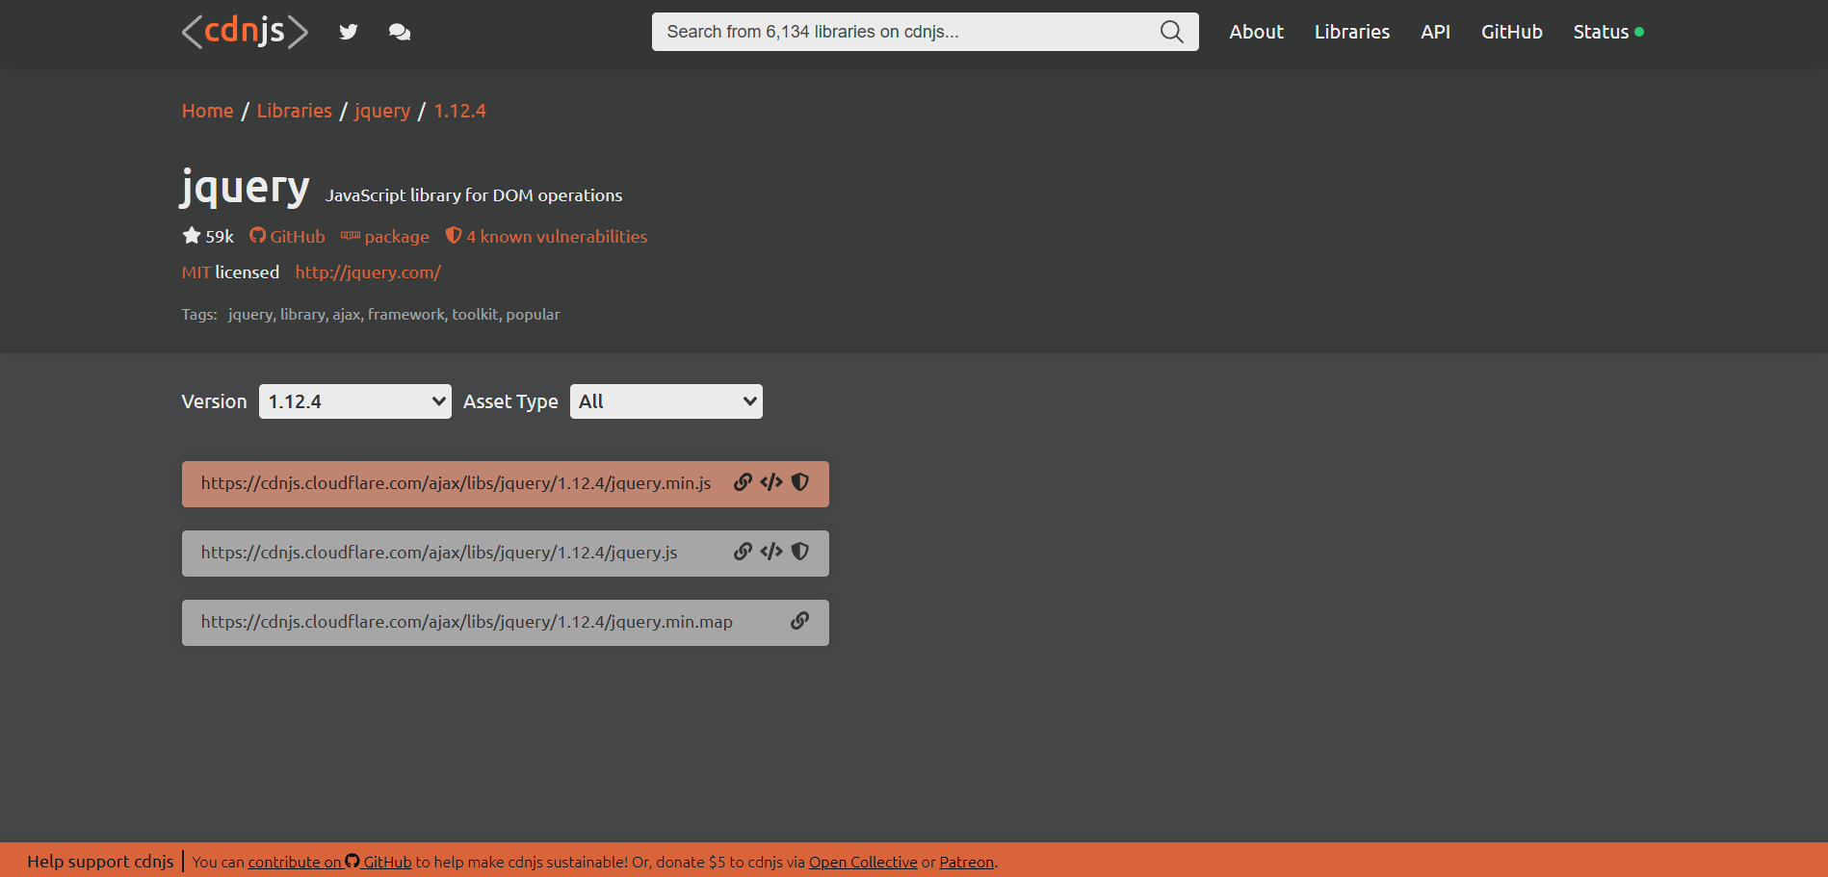Copy URL icon for jquery.min.map

point(800,621)
